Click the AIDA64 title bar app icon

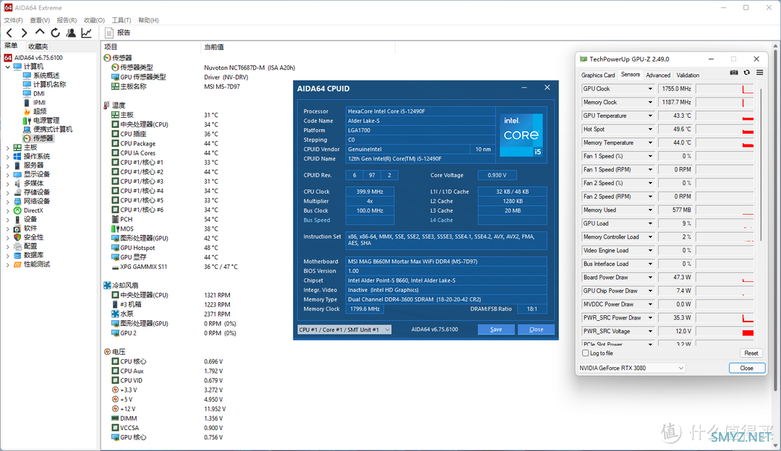coord(8,7)
